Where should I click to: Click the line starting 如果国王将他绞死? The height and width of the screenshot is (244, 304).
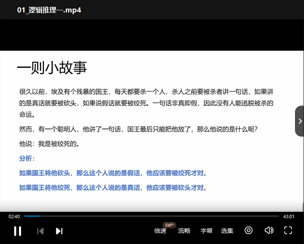tap(113, 188)
